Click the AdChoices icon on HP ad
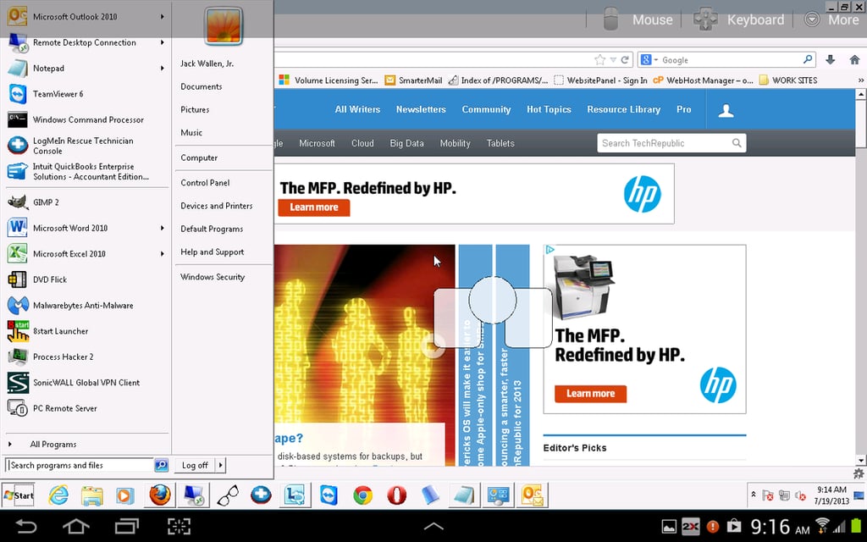The height and width of the screenshot is (542, 867). 549,250
